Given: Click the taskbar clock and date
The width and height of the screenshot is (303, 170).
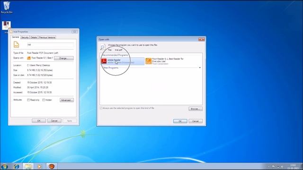Looking at the screenshot, I should 293,167.
